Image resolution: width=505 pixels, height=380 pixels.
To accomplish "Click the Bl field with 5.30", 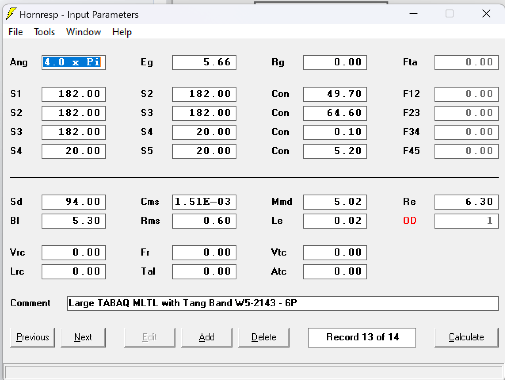I will click(x=74, y=221).
